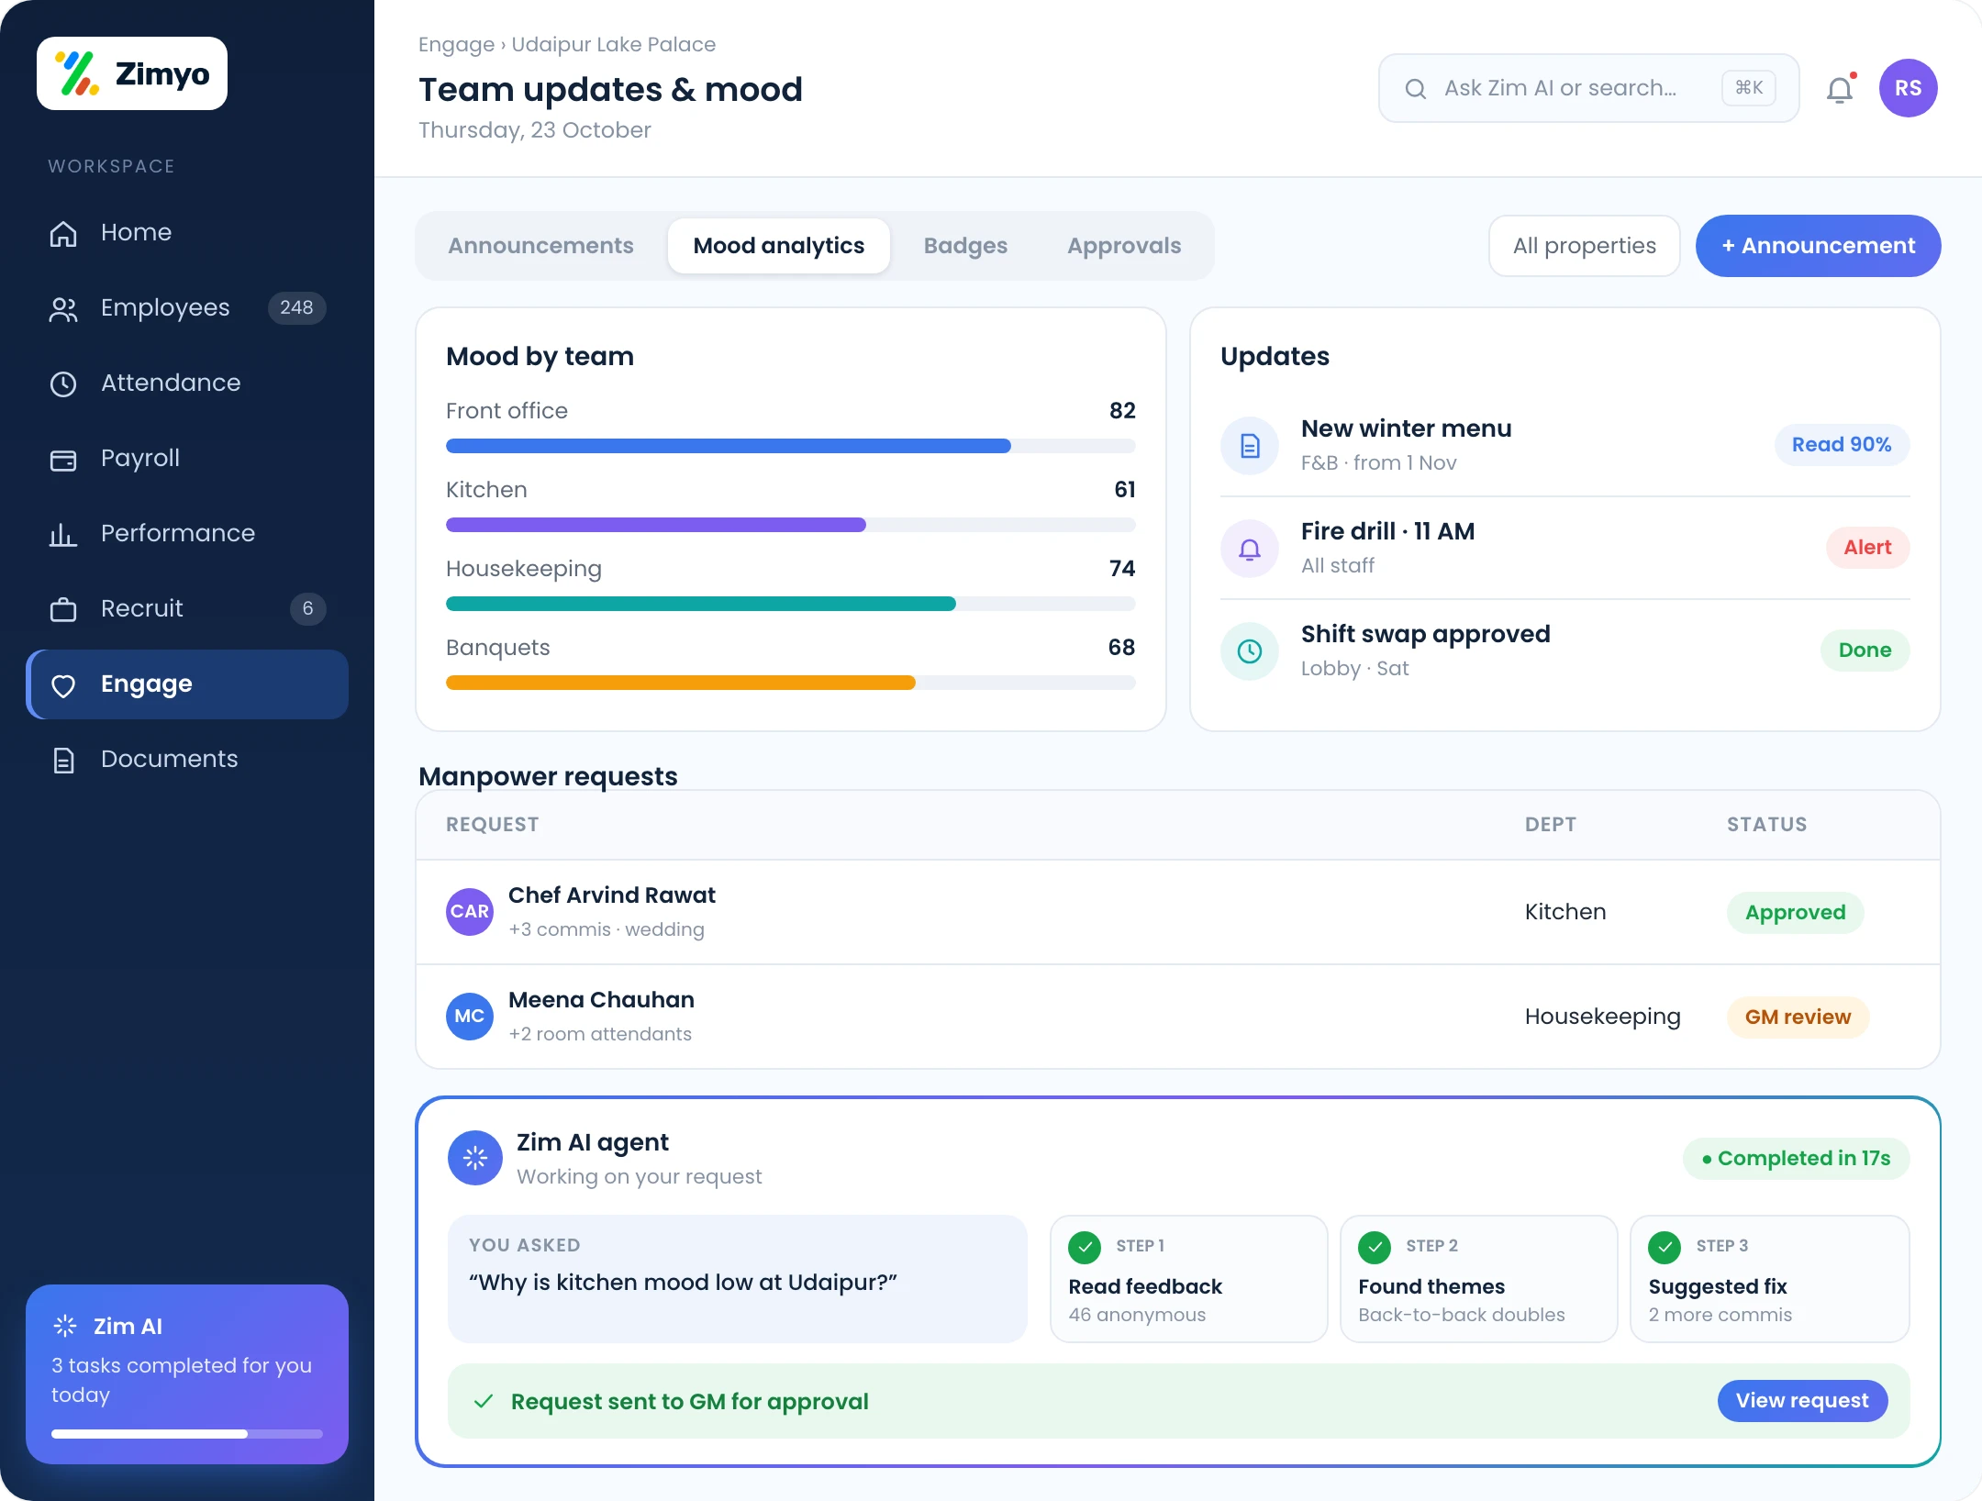1982x1501 pixels.
Task: Click the Zim AI sparkle in sidebar card
Action: coord(65,1326)
